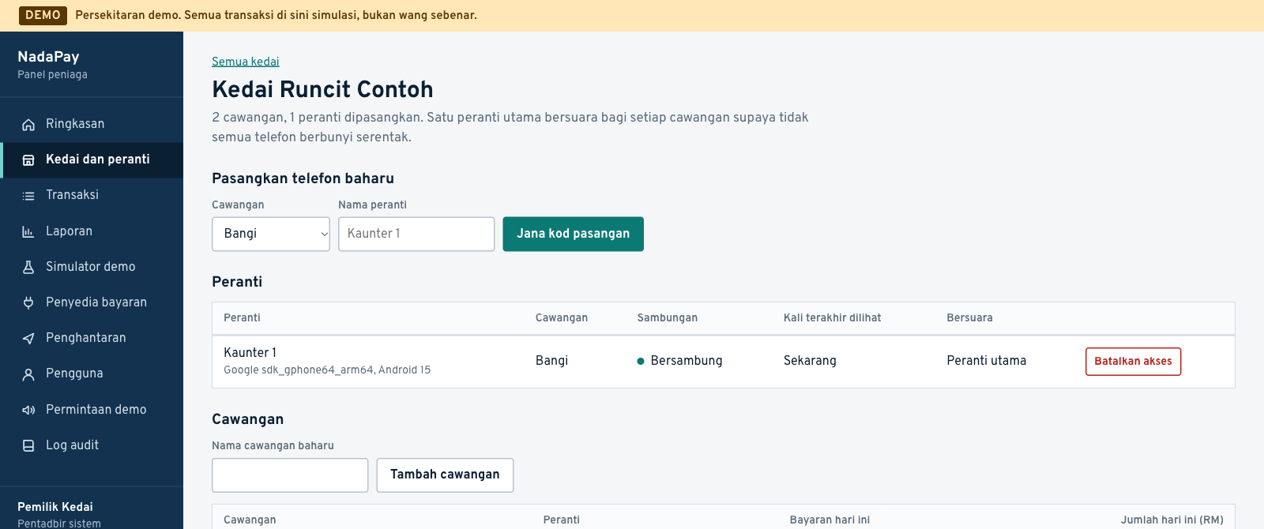The width and height of the screenshot is (1264, 529).
Task: Click the Penyedia bayaran plug icon
Action: (x=28, y=303)
